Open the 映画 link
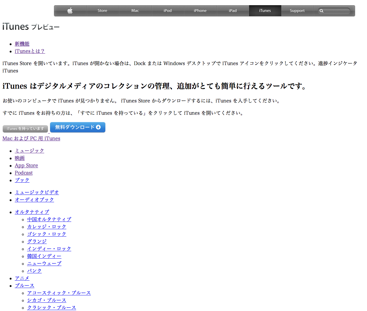 (20, 158)
